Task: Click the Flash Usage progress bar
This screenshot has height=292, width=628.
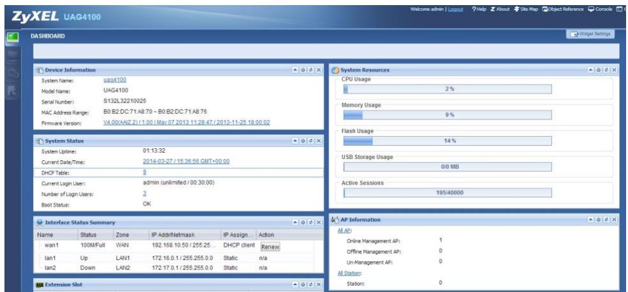Action: click(448, 141)
